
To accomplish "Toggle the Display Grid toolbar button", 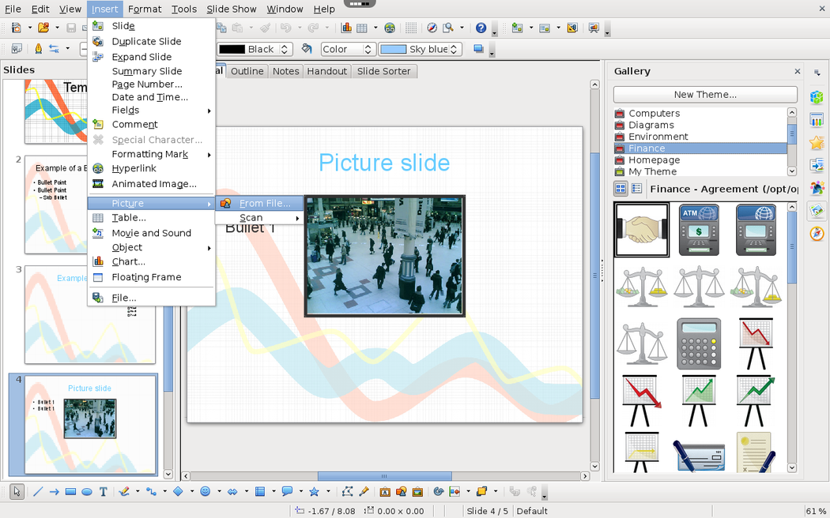I will (x=411, y=28).
